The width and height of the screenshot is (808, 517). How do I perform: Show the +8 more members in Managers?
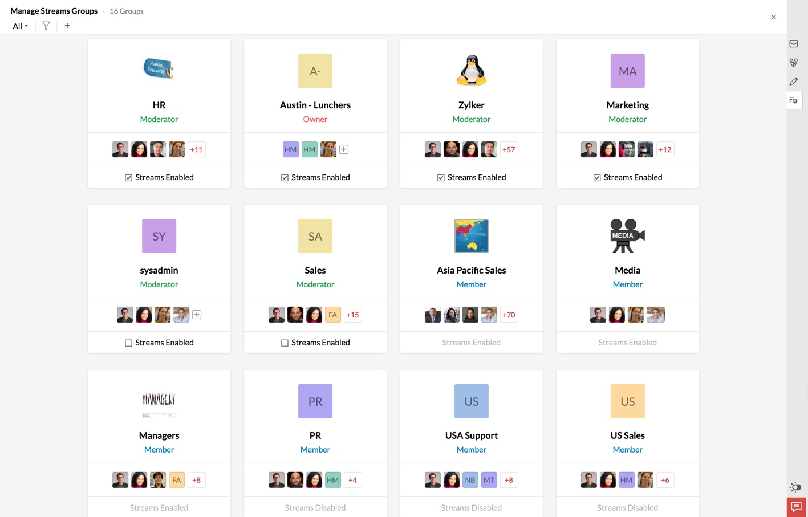(x=197, y=480)
